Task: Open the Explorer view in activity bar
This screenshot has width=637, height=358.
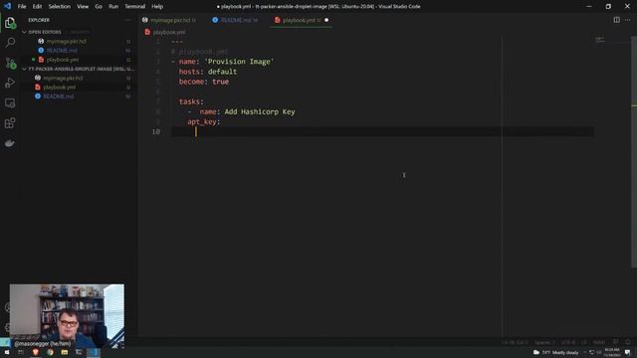Action: pyautogui.click(x=10, y=23)
